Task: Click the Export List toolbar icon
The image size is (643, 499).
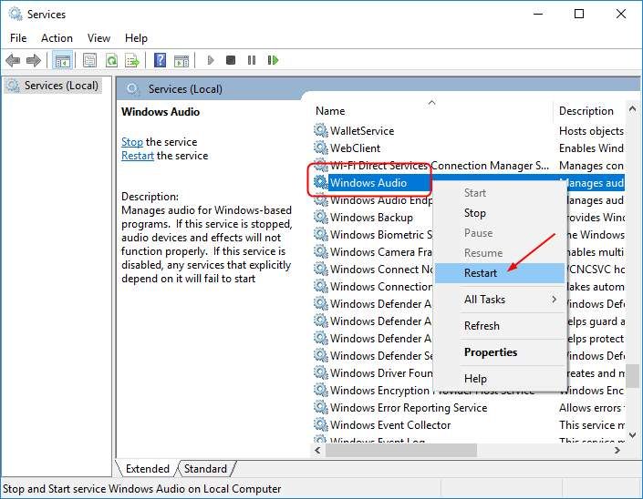Action: (132, 61)
